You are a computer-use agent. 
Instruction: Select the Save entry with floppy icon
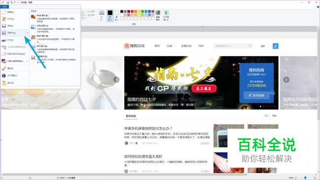[15, 26]
